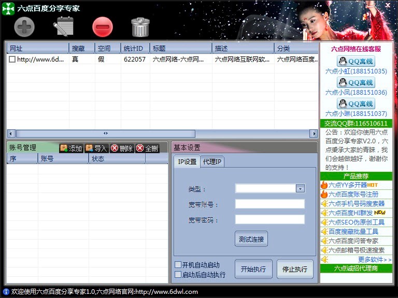Screen dimensions: 398x298
Task: Click into 宽带密码 input field
Action: (x=270, y=220)
